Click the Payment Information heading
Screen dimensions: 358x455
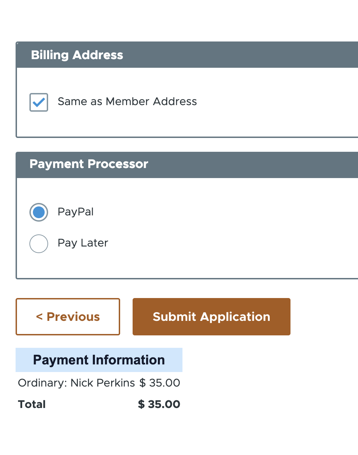99,360
